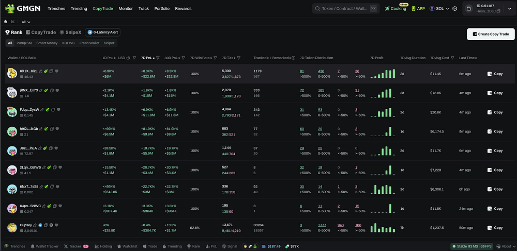Click the 7D Profit bar chart for 64pn...SNWC
The width and height of the screenshot is (517, 251).
coord(383,209)
